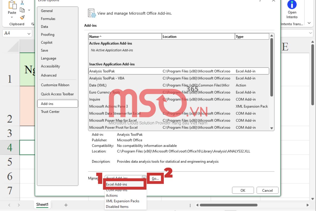This screenshot has width=316, height=211.
Task: Click the Paste clipboard icon
Action: (12, 4)
